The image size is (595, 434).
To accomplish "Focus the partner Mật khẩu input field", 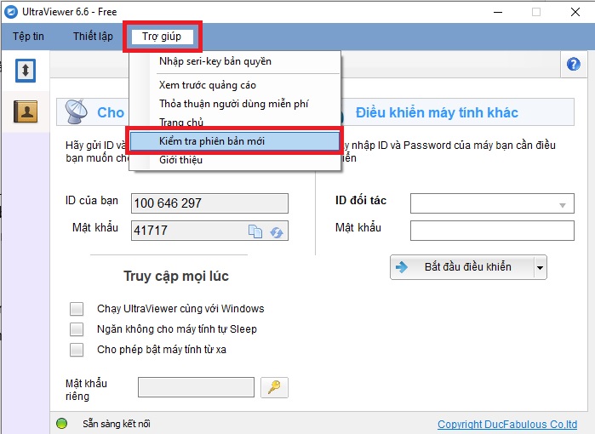I will click(x=492, y=231).
